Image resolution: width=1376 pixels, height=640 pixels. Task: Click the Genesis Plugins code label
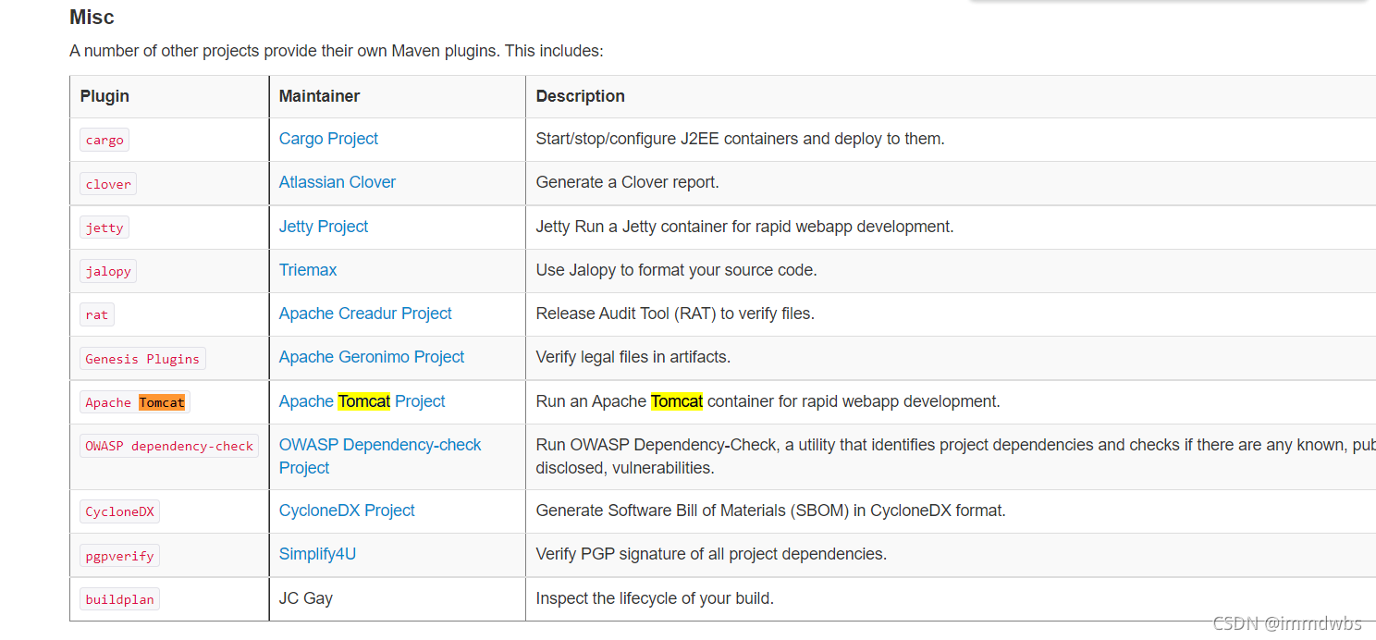142,359
